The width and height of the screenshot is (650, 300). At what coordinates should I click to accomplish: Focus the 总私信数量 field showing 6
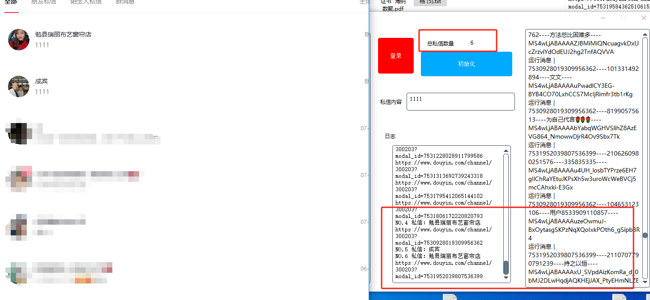(x=472, y=43)
